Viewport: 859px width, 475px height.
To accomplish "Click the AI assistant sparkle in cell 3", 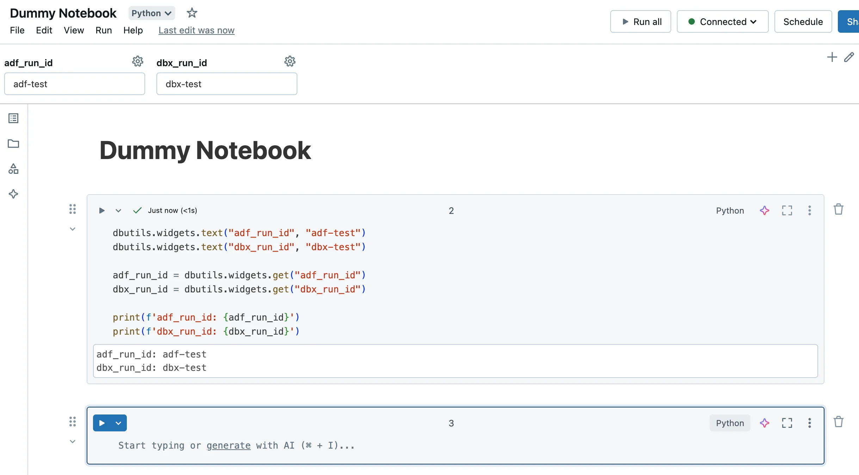I will [x=764, y=423].
